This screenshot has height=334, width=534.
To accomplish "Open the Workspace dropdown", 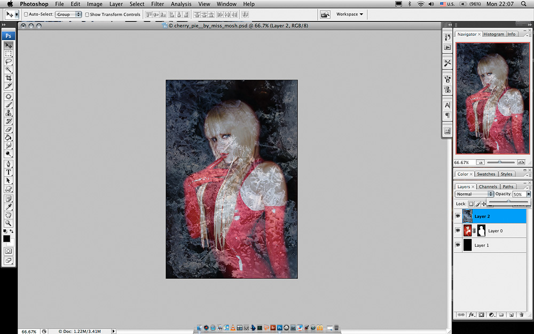I will [349, 14].
